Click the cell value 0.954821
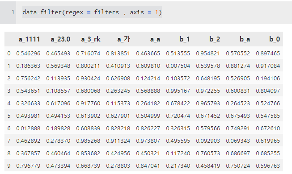The height and width of the screenshot is (174, 292). [x=208, y=54]
